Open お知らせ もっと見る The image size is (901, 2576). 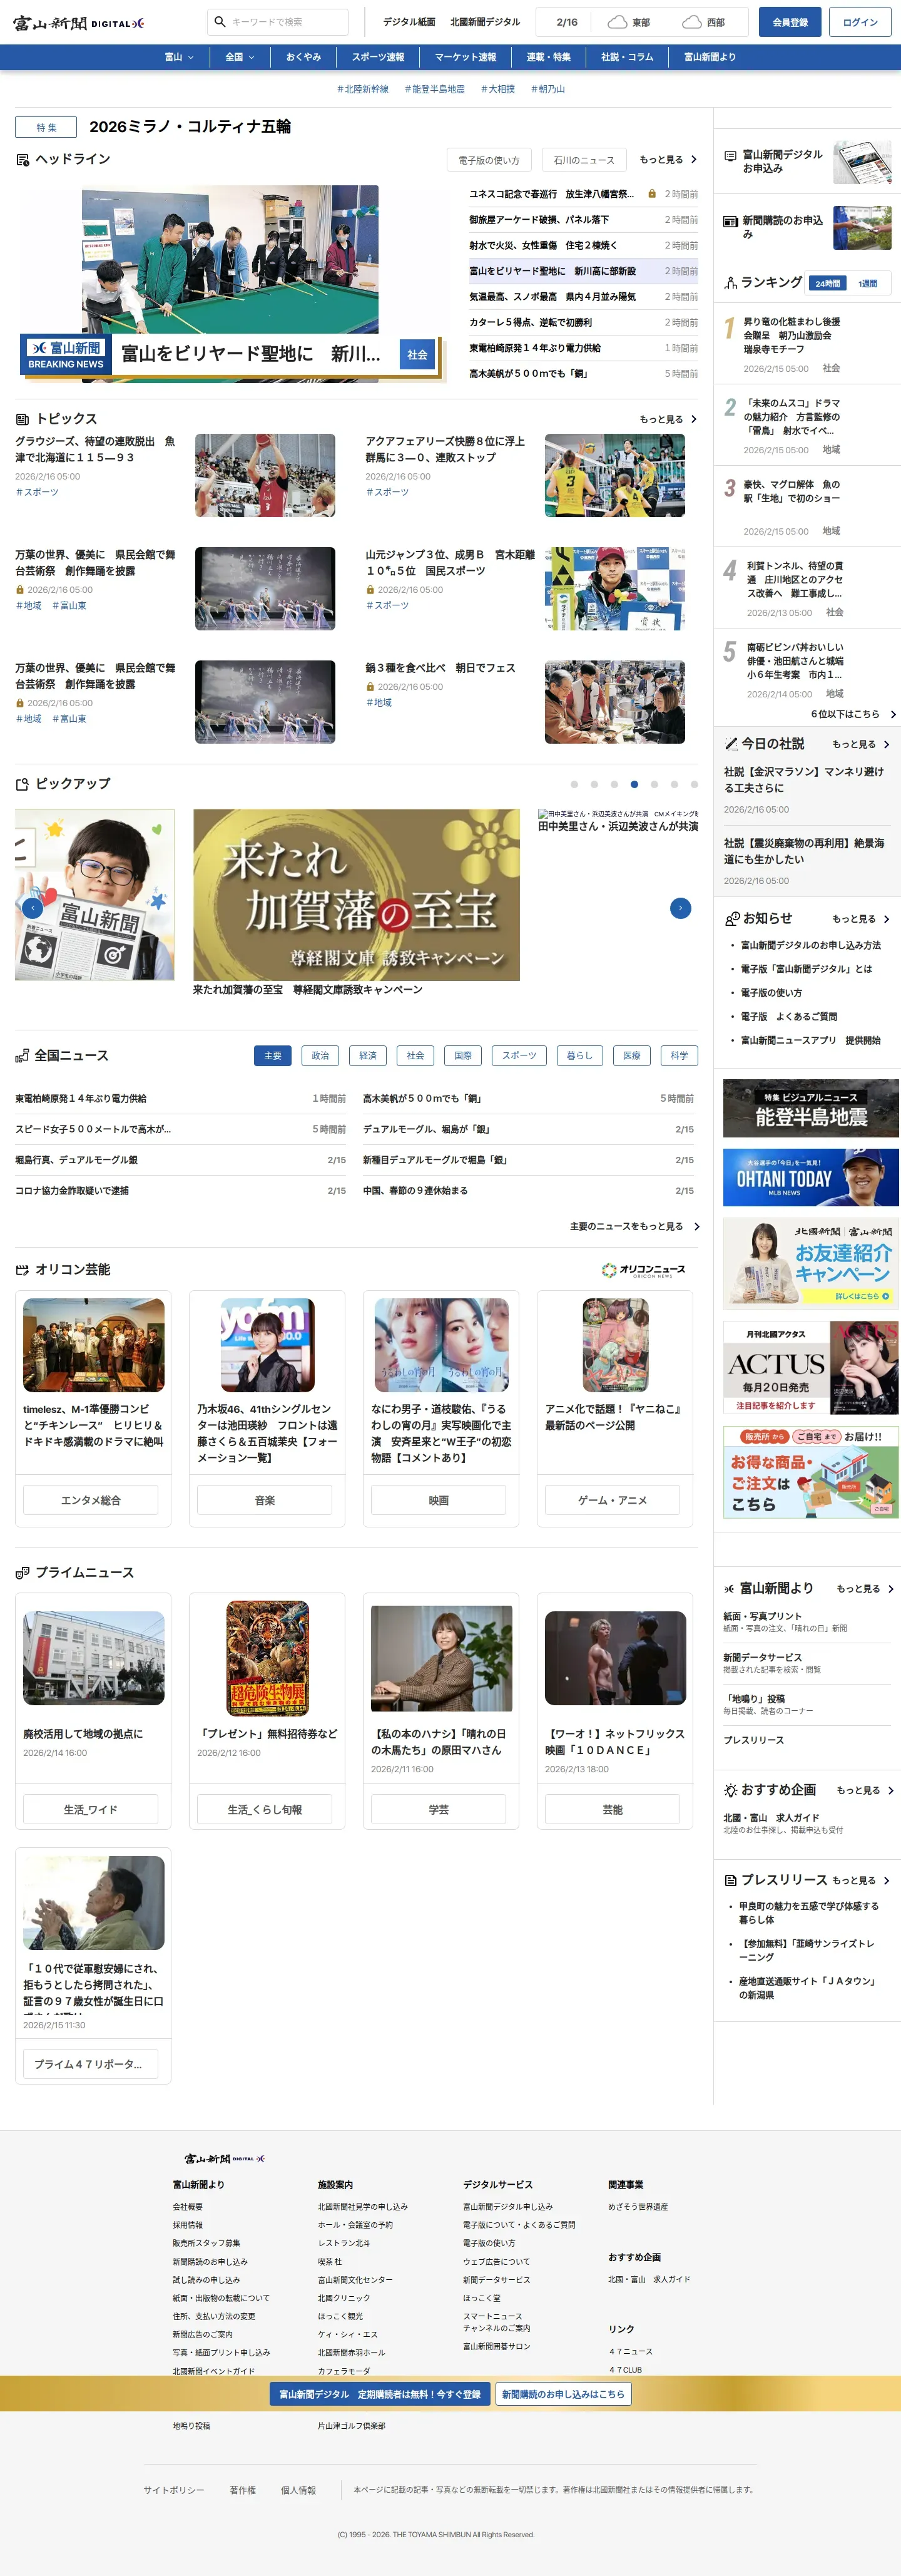(861, 918)
